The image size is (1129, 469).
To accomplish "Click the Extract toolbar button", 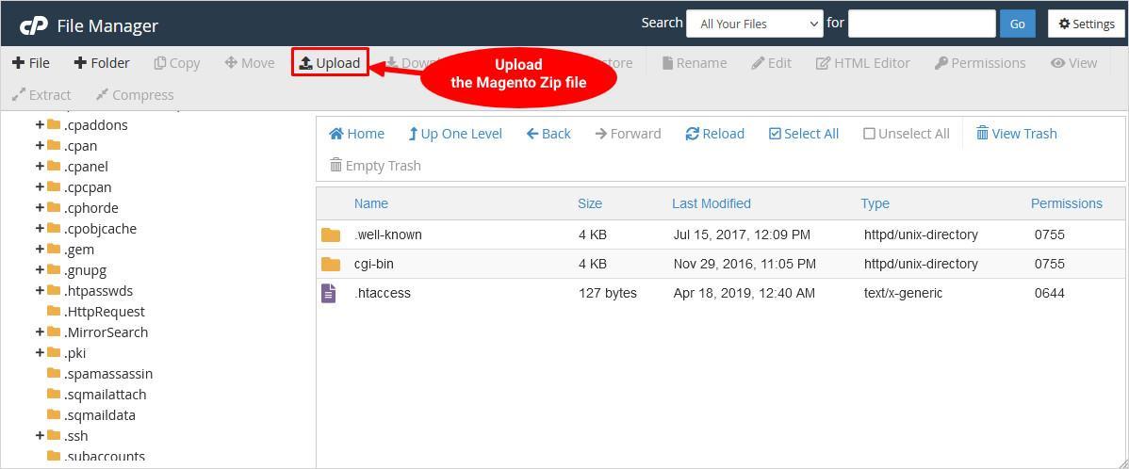I will click(x=41, y=95).
